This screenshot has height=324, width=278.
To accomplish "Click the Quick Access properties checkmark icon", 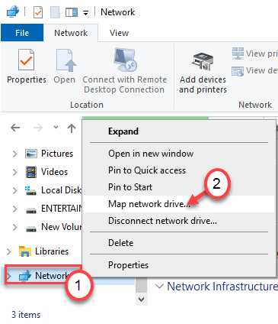I will pos(38,12).
